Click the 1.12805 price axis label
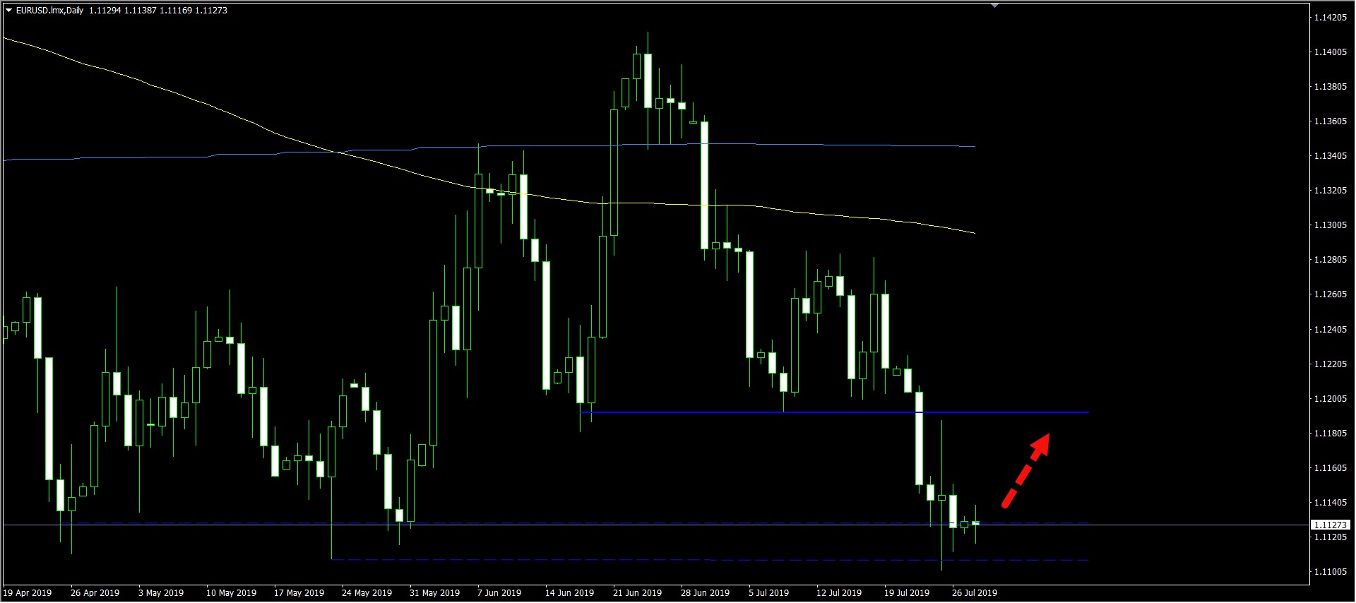Image resolution: width=1356 pixels, height=603 pixels. tap(1330, 260)
